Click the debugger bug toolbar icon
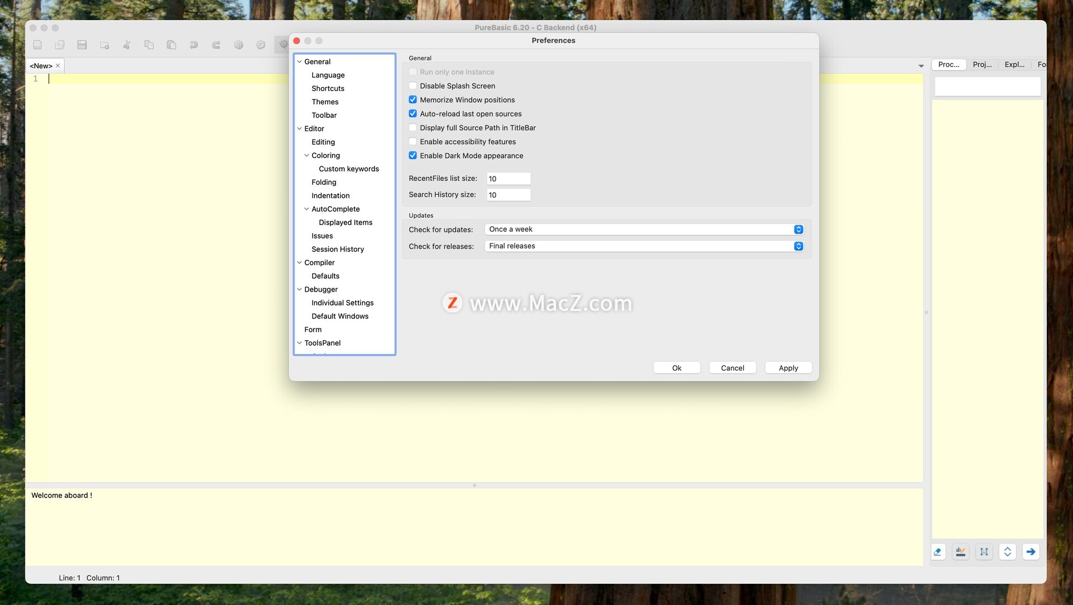 click(x=282, y=45)
